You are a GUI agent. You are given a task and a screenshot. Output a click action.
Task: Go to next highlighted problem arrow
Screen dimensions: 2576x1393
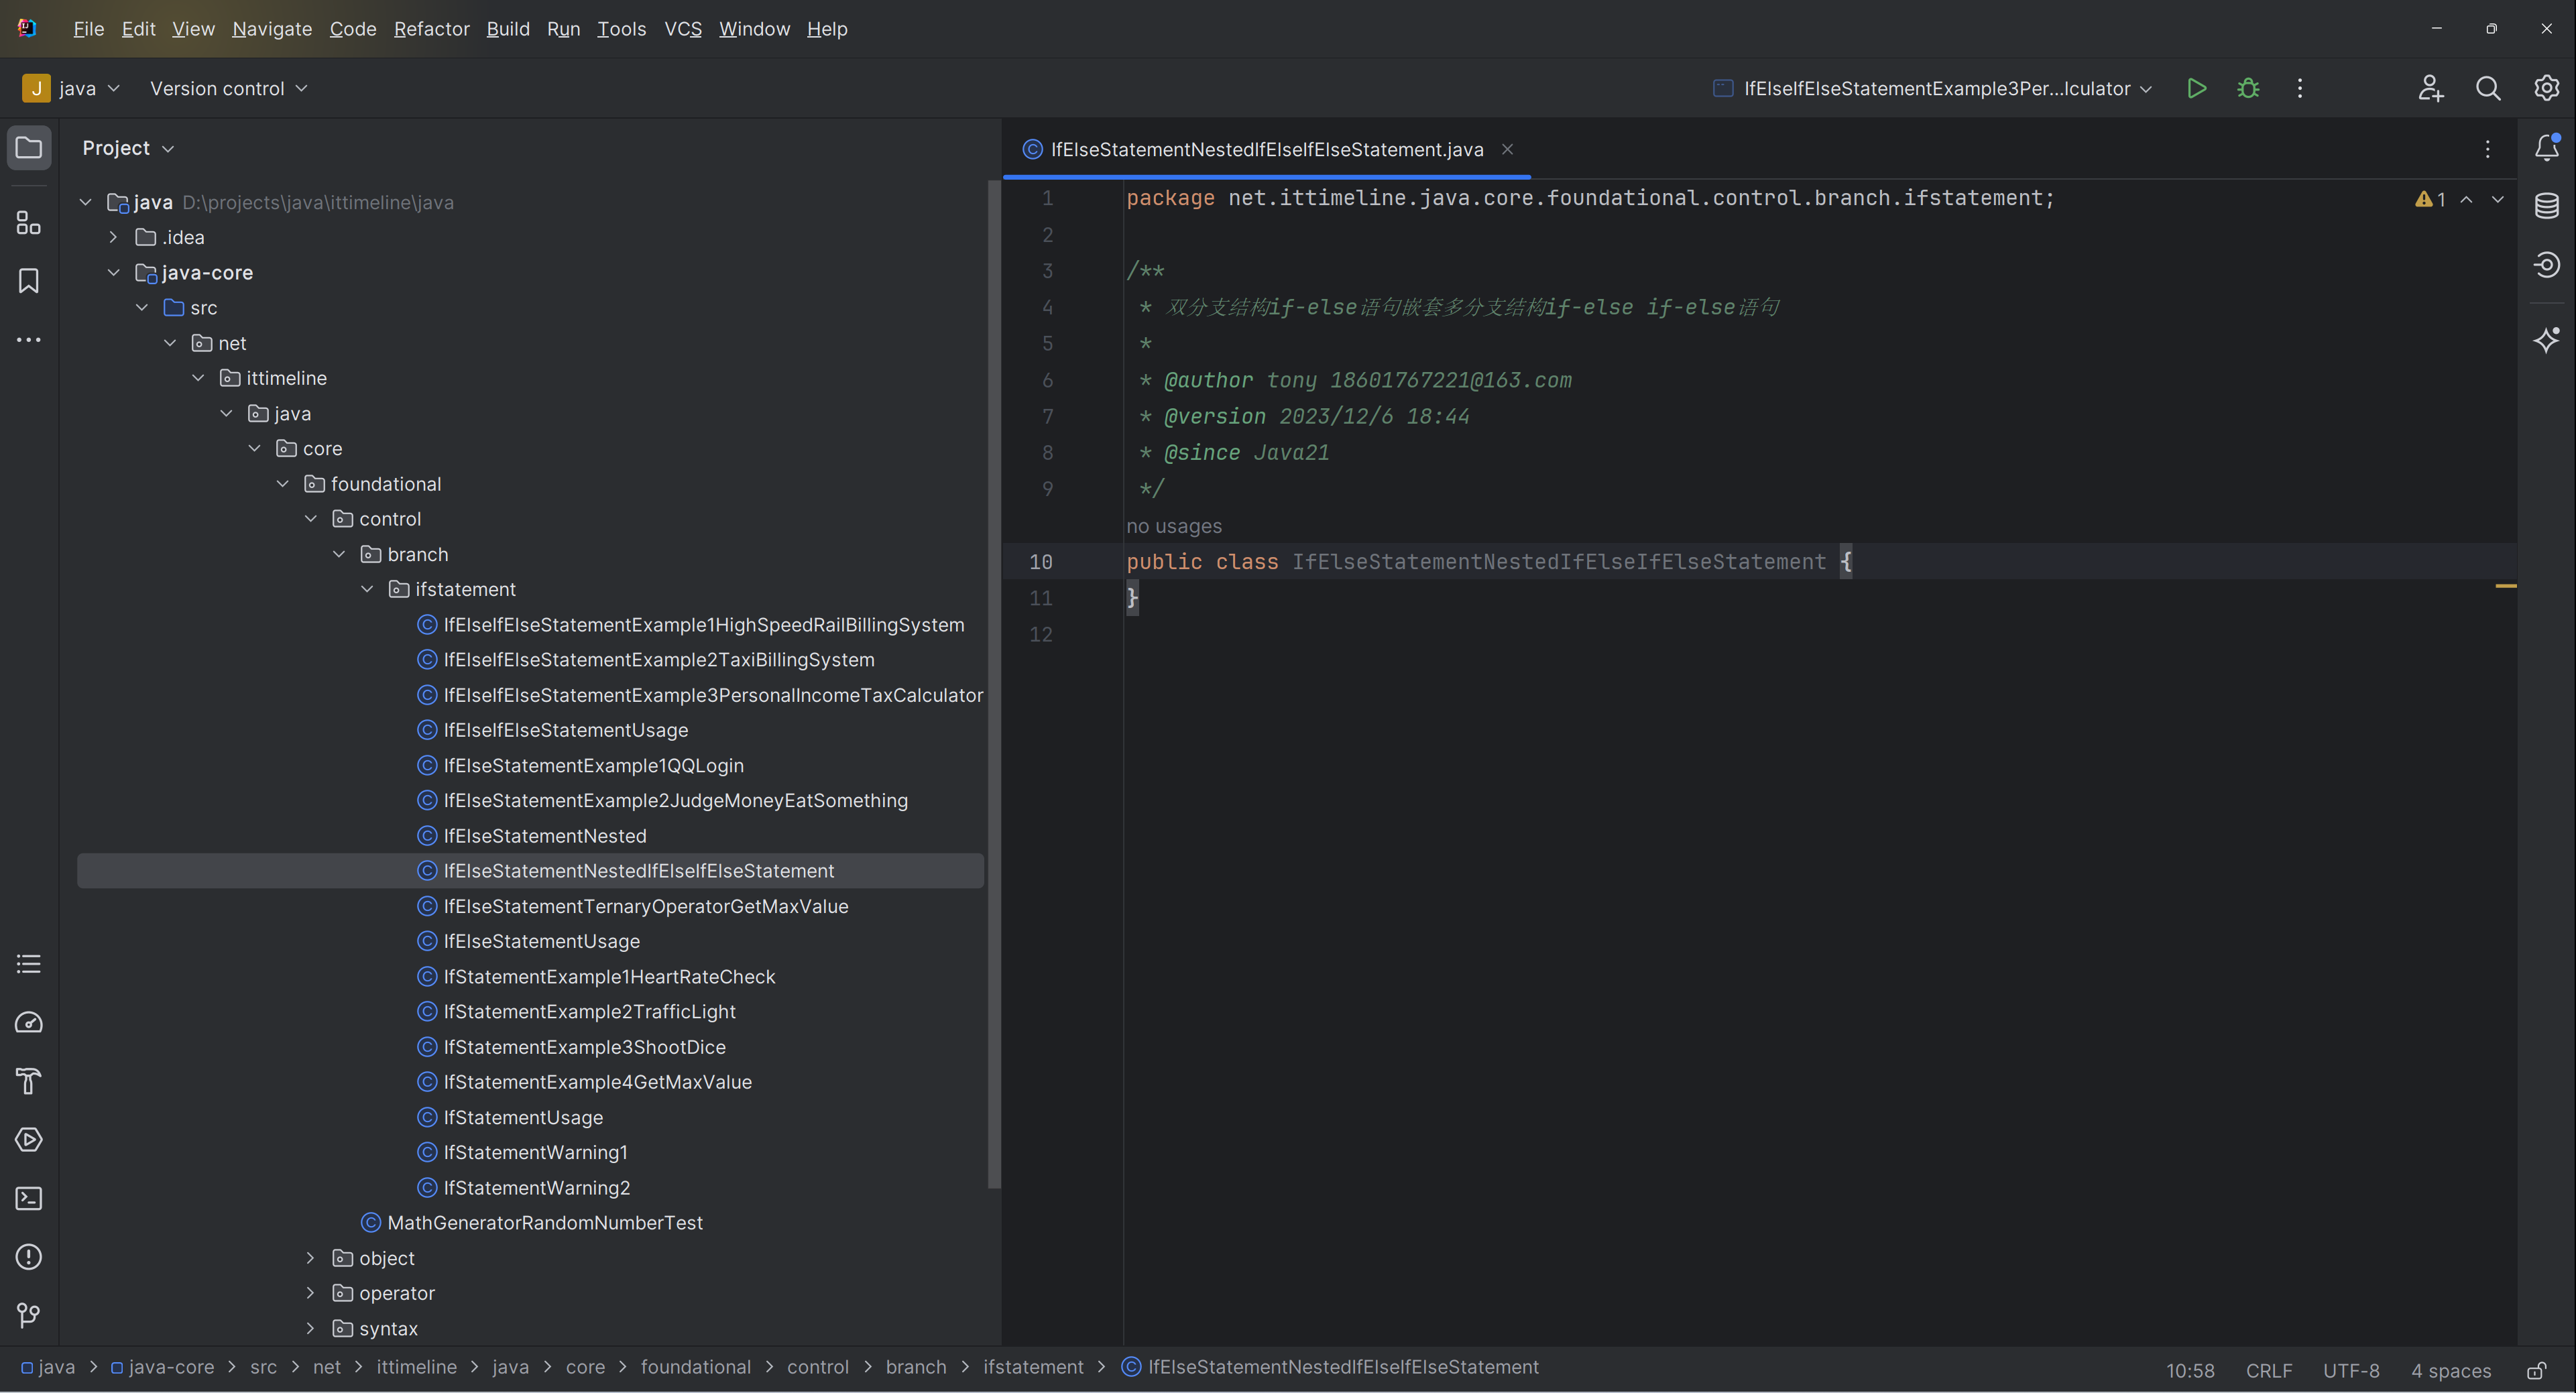click(x=2498, y=199)
